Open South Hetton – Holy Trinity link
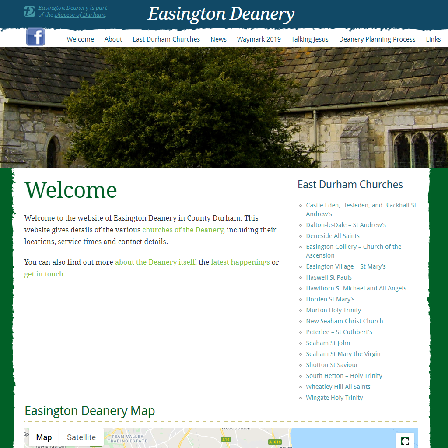The height and width of the screenshot is (448, 448). pos(344,376)
